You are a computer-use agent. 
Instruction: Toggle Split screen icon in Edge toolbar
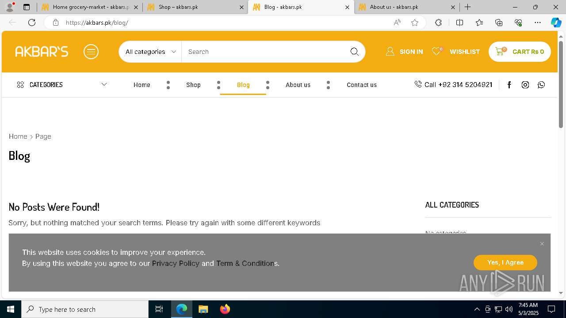pyautogui.click(x=459, y=23)
